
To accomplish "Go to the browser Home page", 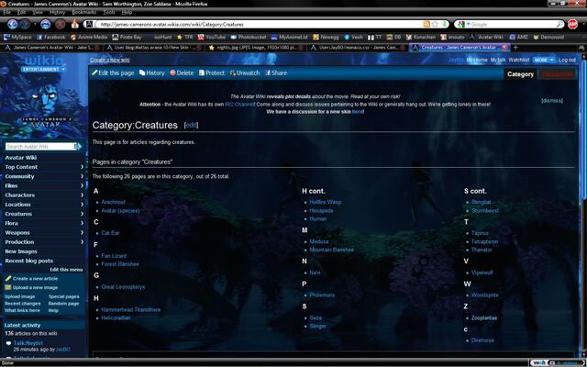I will coord(75,25).
